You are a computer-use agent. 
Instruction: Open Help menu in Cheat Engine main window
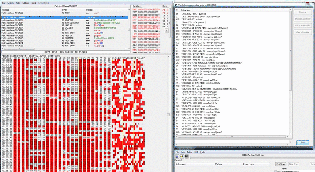pyautogui.click(x=202, y=152)
